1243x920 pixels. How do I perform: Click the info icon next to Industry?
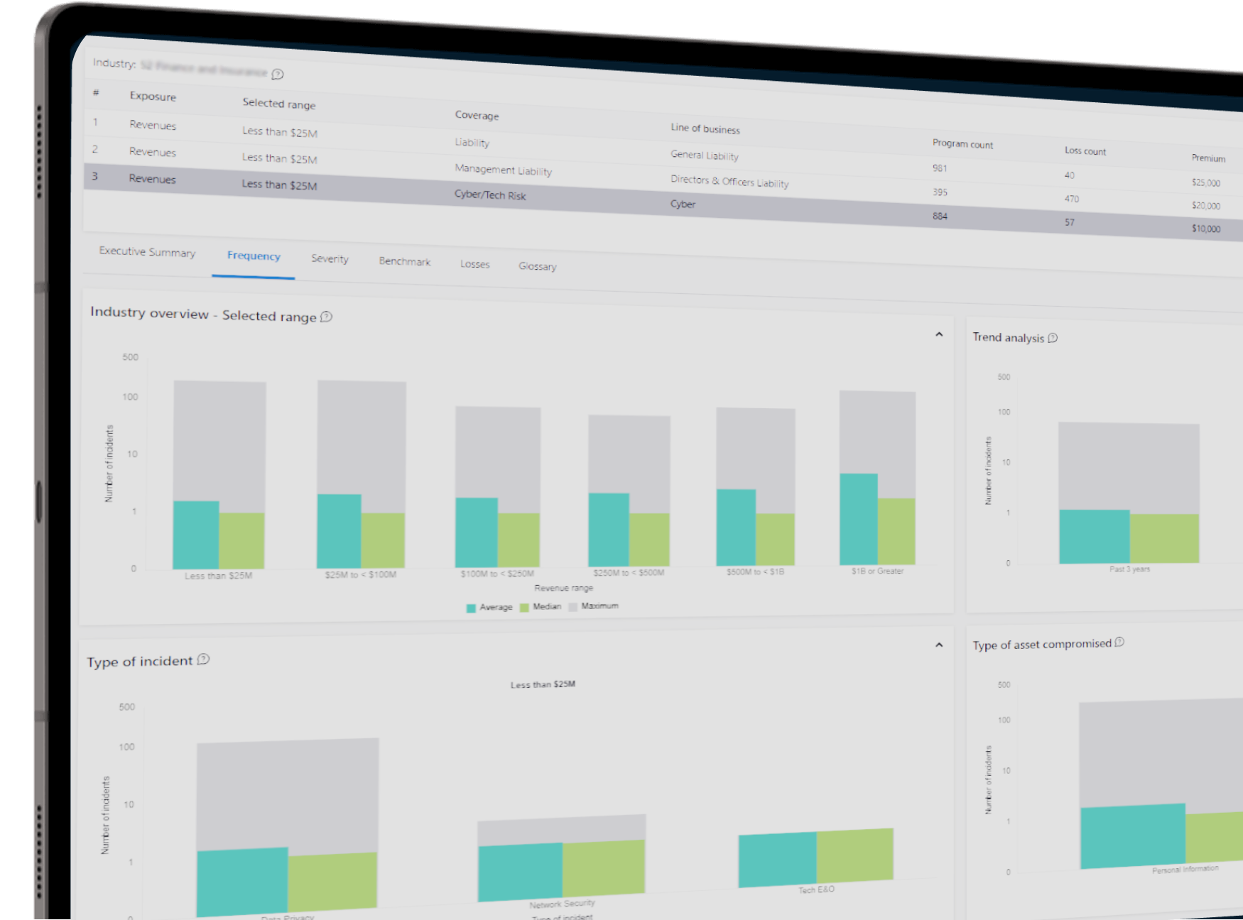278,75
